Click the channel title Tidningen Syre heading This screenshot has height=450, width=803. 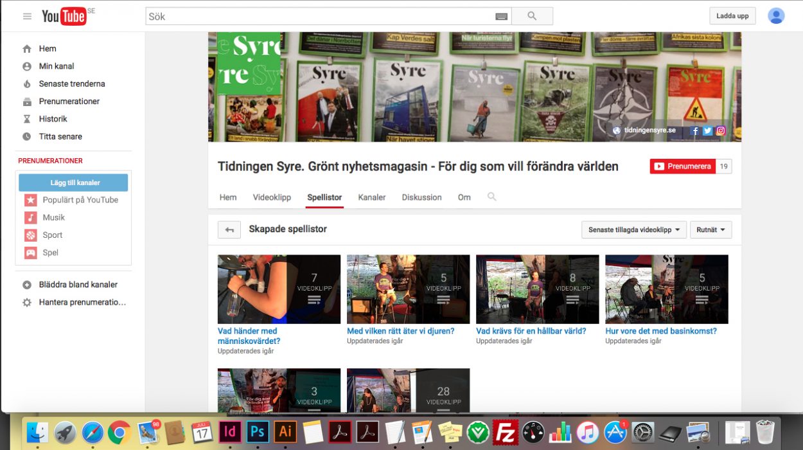418,166
